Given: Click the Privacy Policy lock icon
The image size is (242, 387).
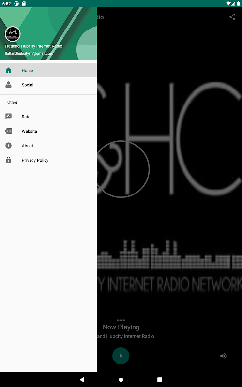Looking at the screenshot, I should (8, 160).
